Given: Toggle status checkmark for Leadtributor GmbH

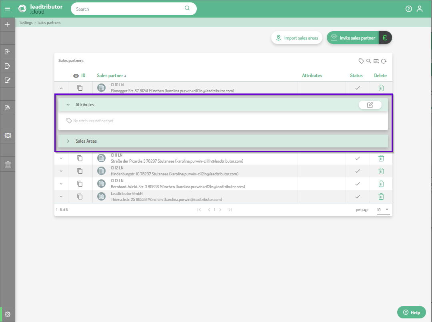Looking at the screenshot, I should coord(358,197).
